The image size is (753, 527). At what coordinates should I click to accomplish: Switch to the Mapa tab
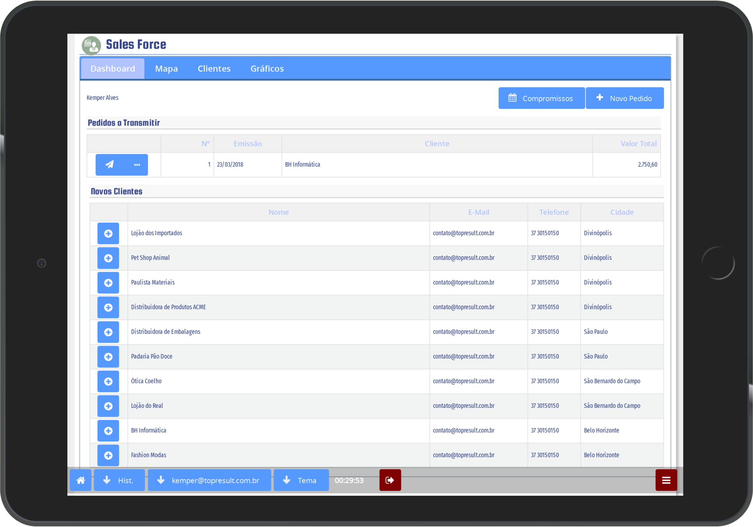[x=166, y=69]
